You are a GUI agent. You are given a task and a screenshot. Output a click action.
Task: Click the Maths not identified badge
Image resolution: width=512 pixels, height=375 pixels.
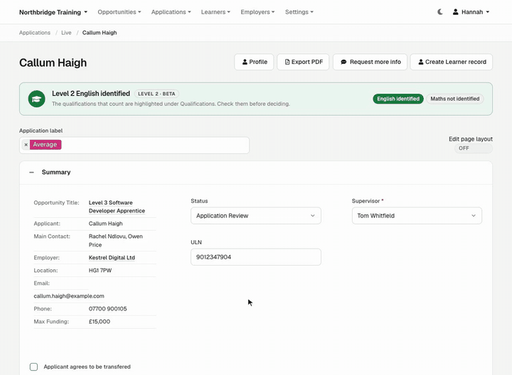tap(455, 99)
